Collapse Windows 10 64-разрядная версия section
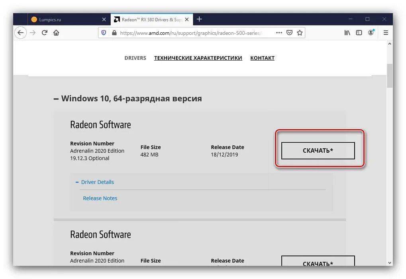 pos(127,98)
